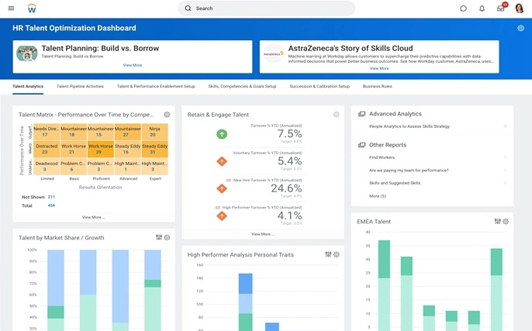This screenshot has height=331, width=532.
Task: Click View More in Retain & Engage Talent
Action: [x=263, y=234]
